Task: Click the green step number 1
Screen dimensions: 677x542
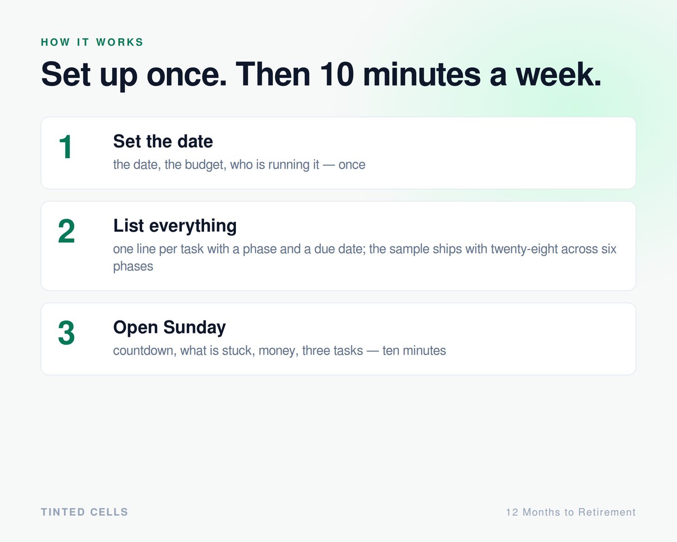Action: coord(66,147)
